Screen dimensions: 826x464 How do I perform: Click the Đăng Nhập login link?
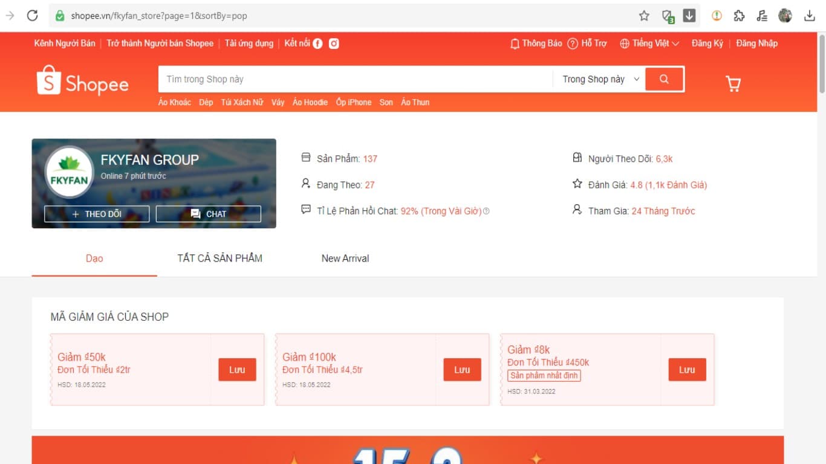click(756, 43)
